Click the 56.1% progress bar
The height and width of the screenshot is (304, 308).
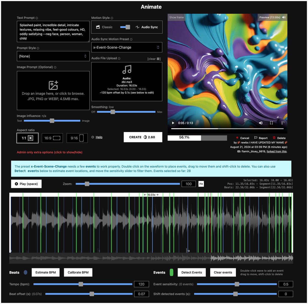coord(197,138)
